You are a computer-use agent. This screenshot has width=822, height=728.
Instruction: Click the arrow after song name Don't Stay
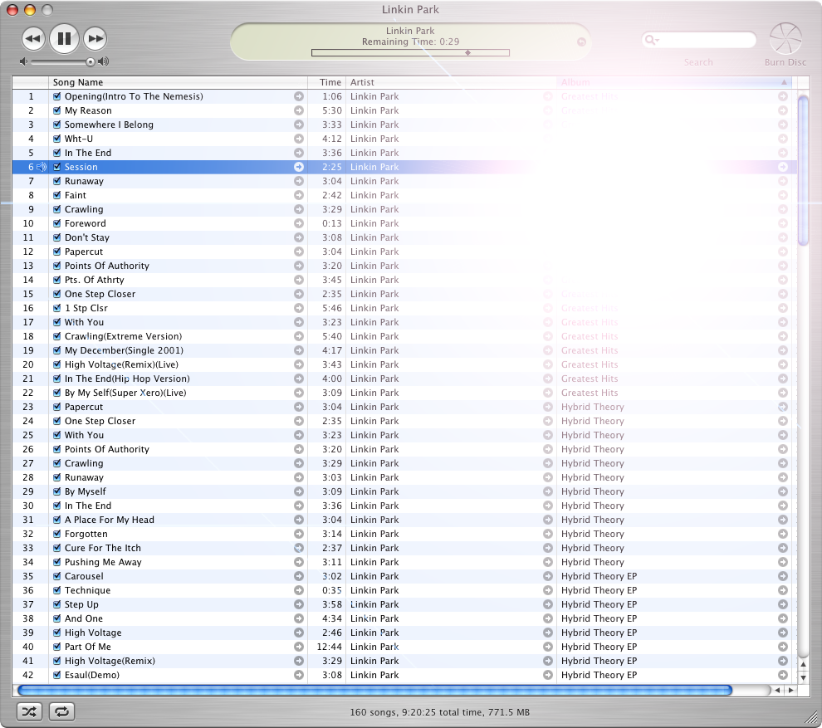[299, 238]
